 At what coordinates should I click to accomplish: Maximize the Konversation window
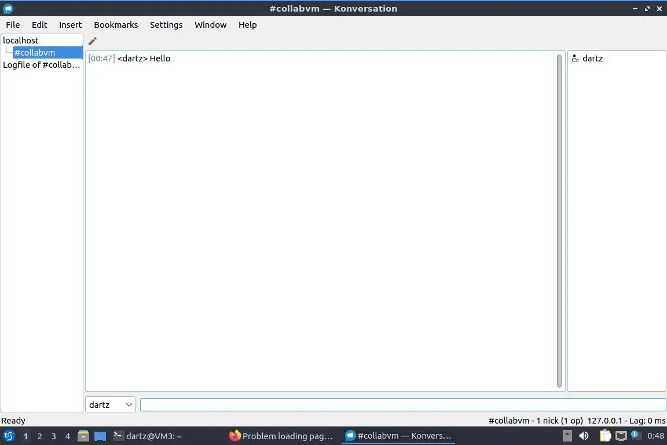coord(647,9)
